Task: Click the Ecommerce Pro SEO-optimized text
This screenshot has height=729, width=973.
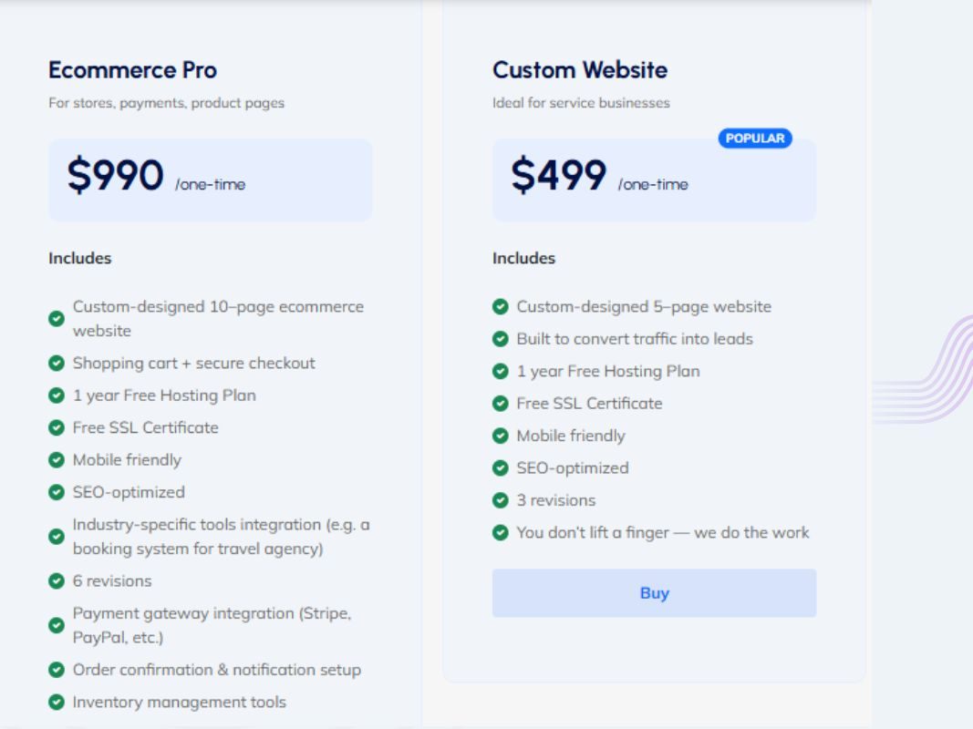Action: pos(129,492)
